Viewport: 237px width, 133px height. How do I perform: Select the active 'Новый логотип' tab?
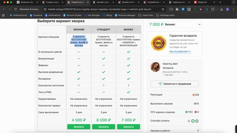pos(78,2)
